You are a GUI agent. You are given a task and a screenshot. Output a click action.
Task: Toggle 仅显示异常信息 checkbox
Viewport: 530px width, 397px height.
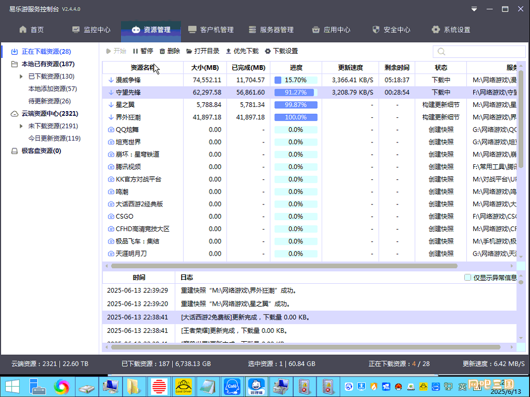[468, 278]
